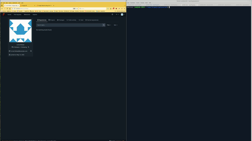Open the notifications bell

[112, 14]
